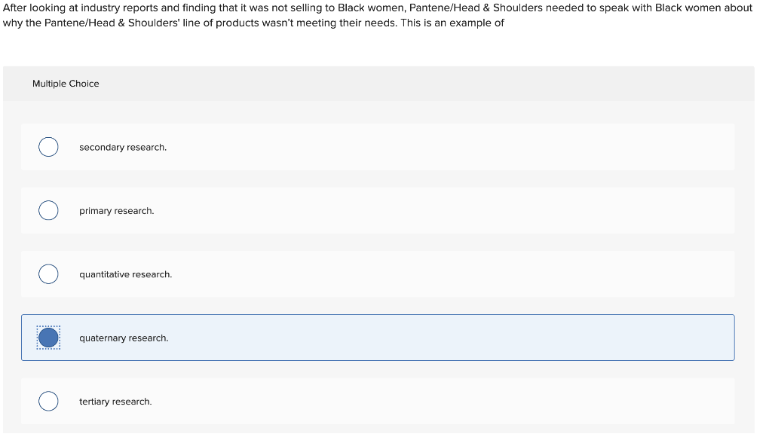Choose the answer labeled quaternary research
Screen dimensions: 772x437
pyautogui.click(x=124, y=338)
